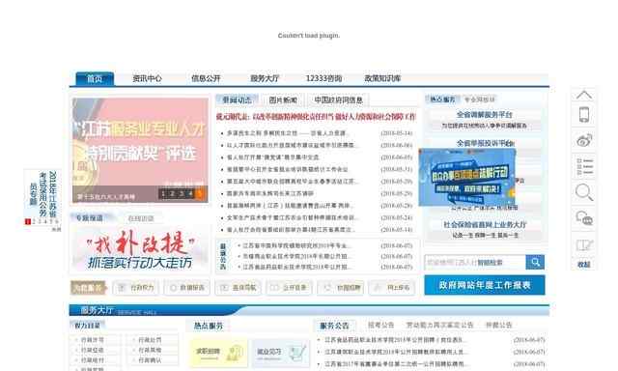Screen dimensions: 618x371
Task: Switch to the 要闻动态 tab
Action: point(237,100)
